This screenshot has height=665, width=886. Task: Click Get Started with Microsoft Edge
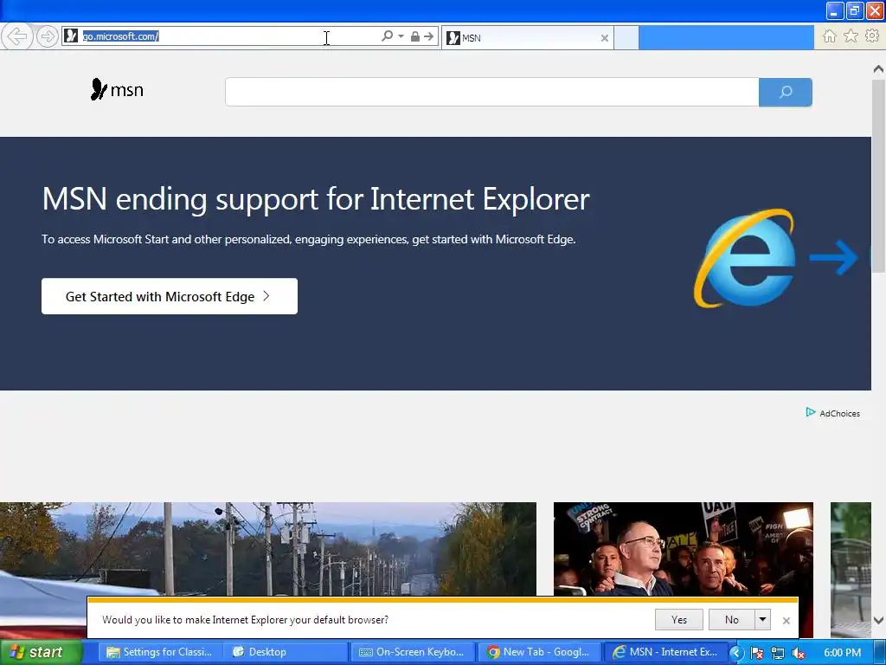coord(170,296)
